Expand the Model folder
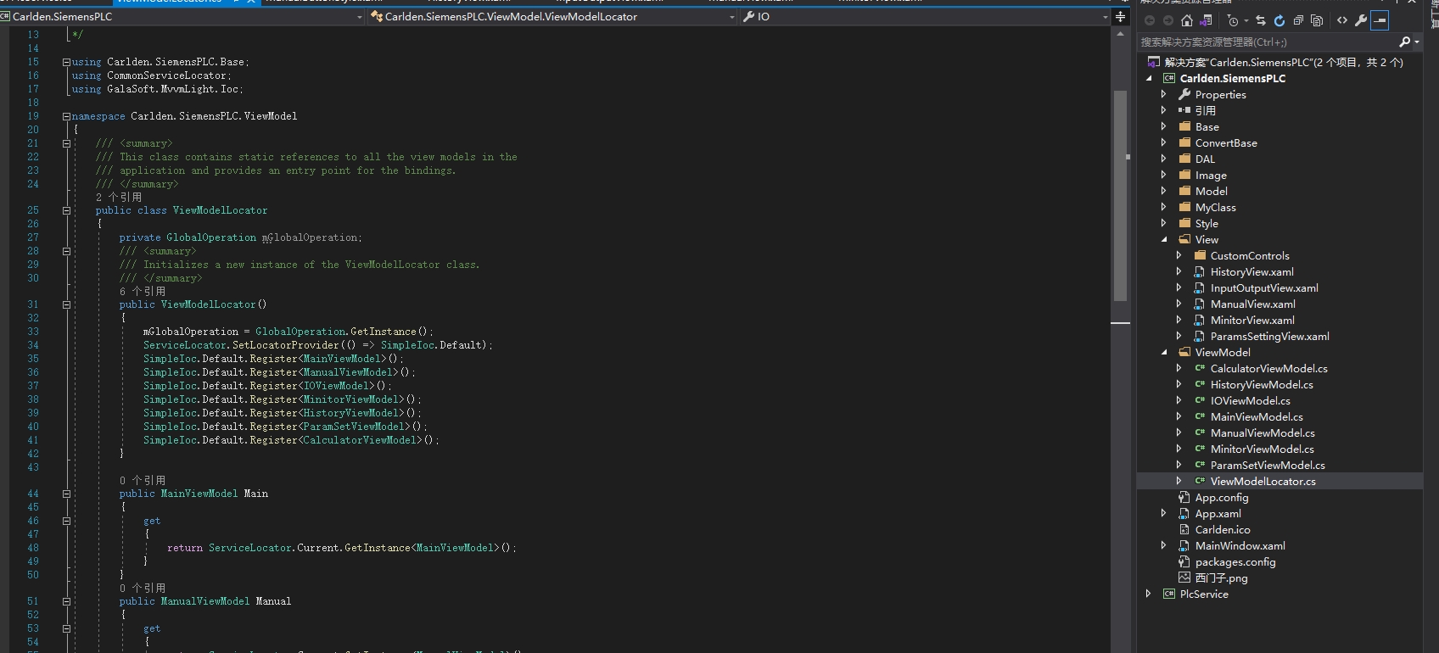The width and height of the screenshot is (1439, 653). [1164, 191]
